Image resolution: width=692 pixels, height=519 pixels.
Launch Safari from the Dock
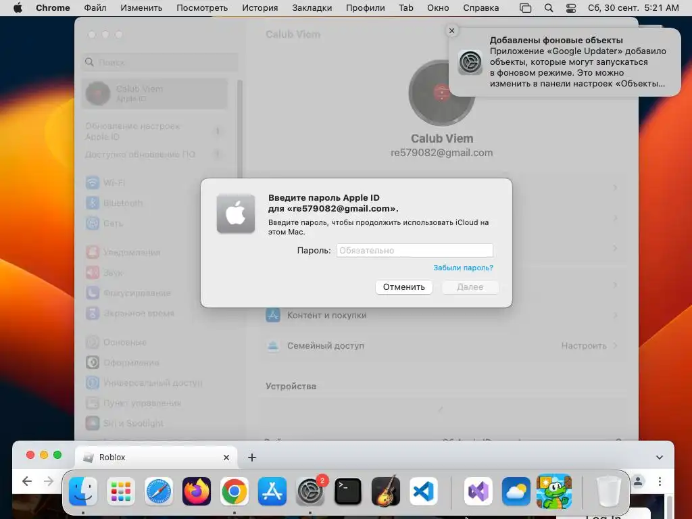click(158, 491)
